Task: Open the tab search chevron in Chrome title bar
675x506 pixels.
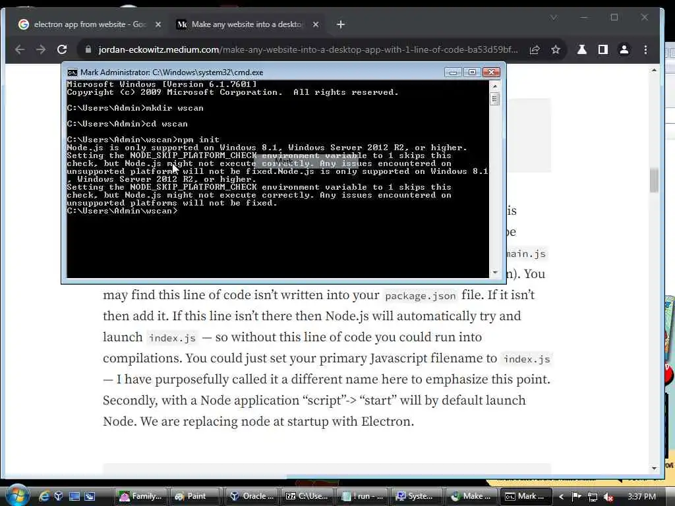Action: 554,17
